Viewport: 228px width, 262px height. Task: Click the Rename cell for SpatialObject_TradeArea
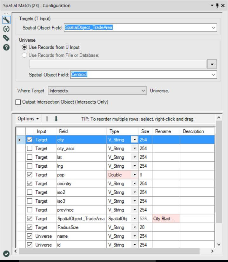click(166, 219)
